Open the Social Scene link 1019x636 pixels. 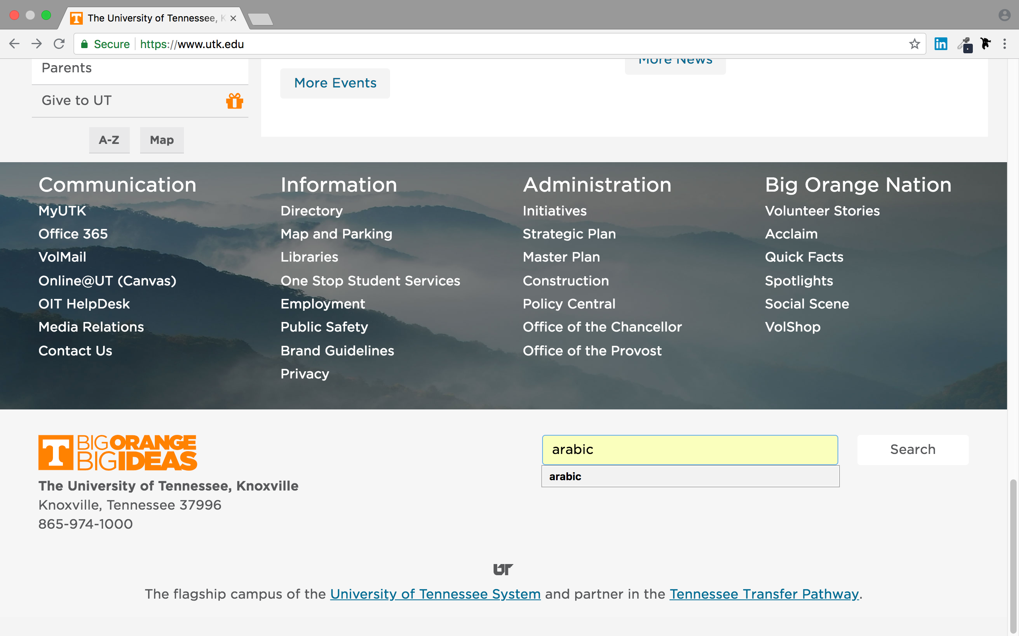coord(807,304)
